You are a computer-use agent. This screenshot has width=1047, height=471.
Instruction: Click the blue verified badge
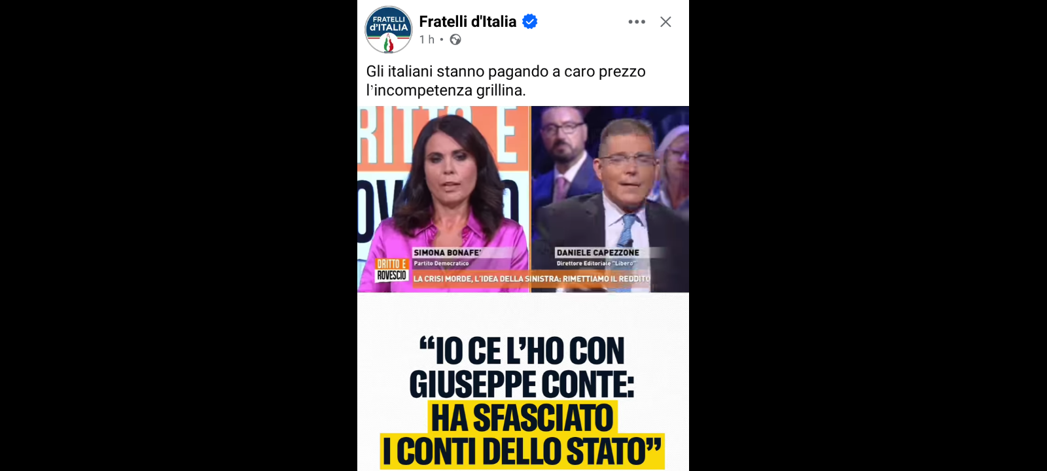[530, 22]
